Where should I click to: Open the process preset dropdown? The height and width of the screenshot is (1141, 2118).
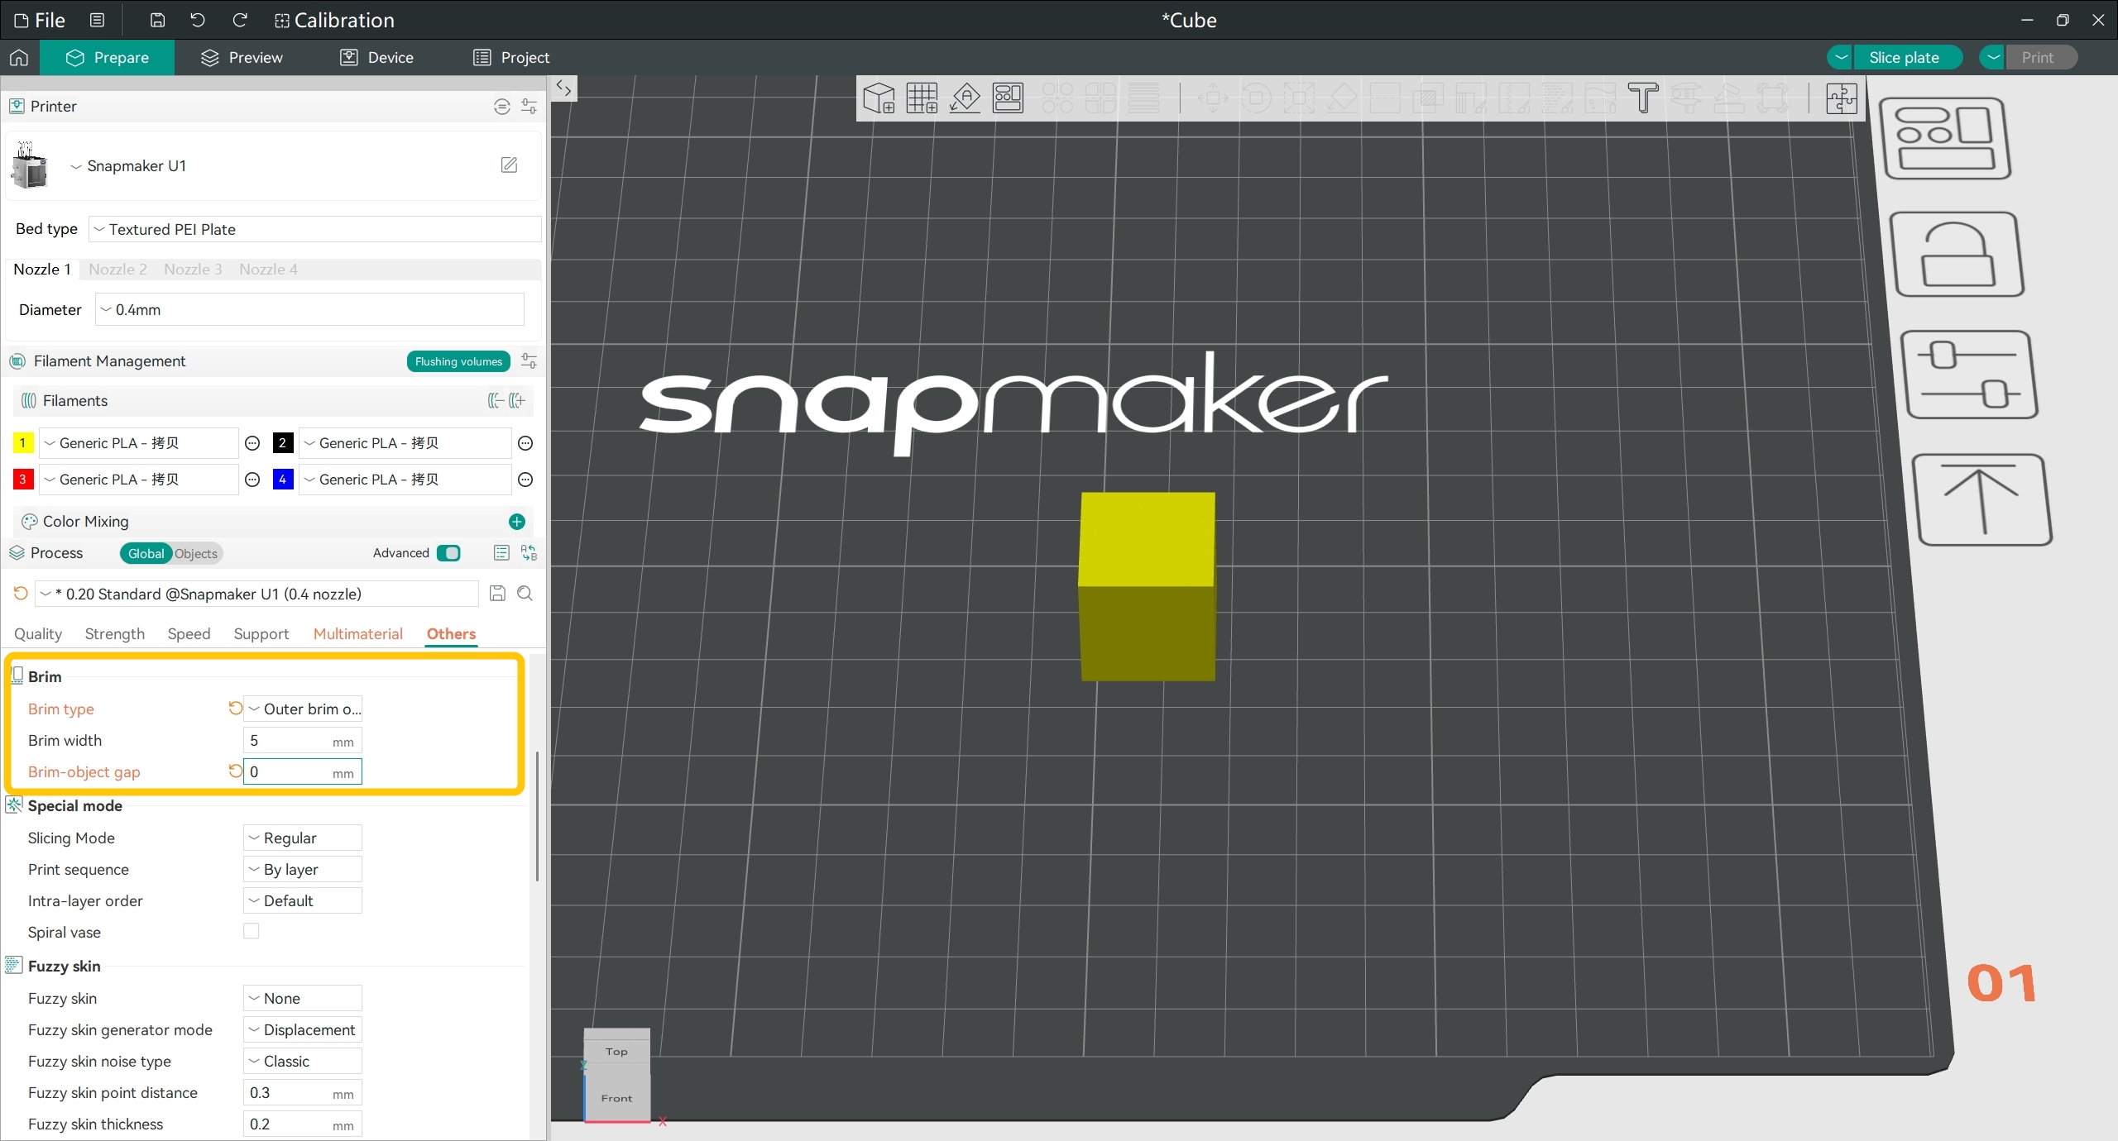(x=257, y=594)
